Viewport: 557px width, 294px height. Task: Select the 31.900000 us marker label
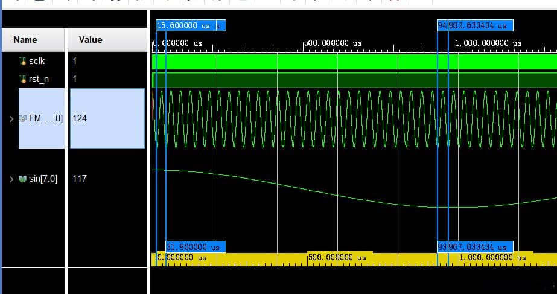[196, 247]
